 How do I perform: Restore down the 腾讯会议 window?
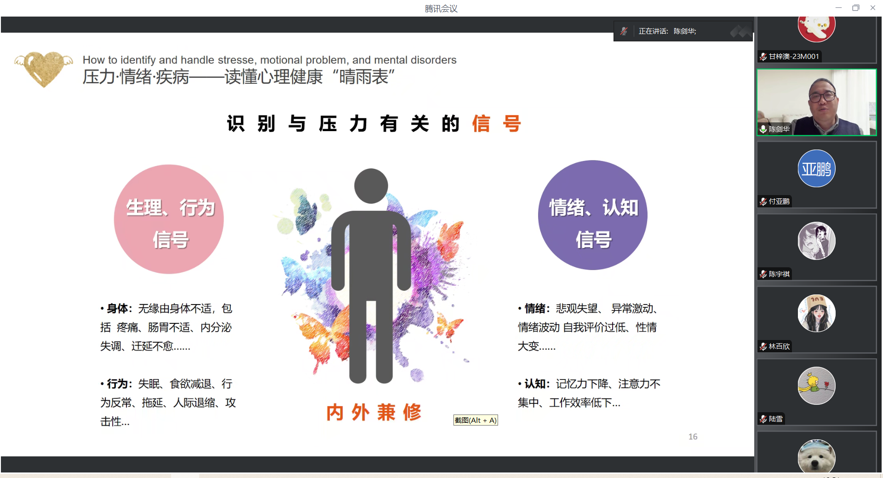tap(855, 8)
